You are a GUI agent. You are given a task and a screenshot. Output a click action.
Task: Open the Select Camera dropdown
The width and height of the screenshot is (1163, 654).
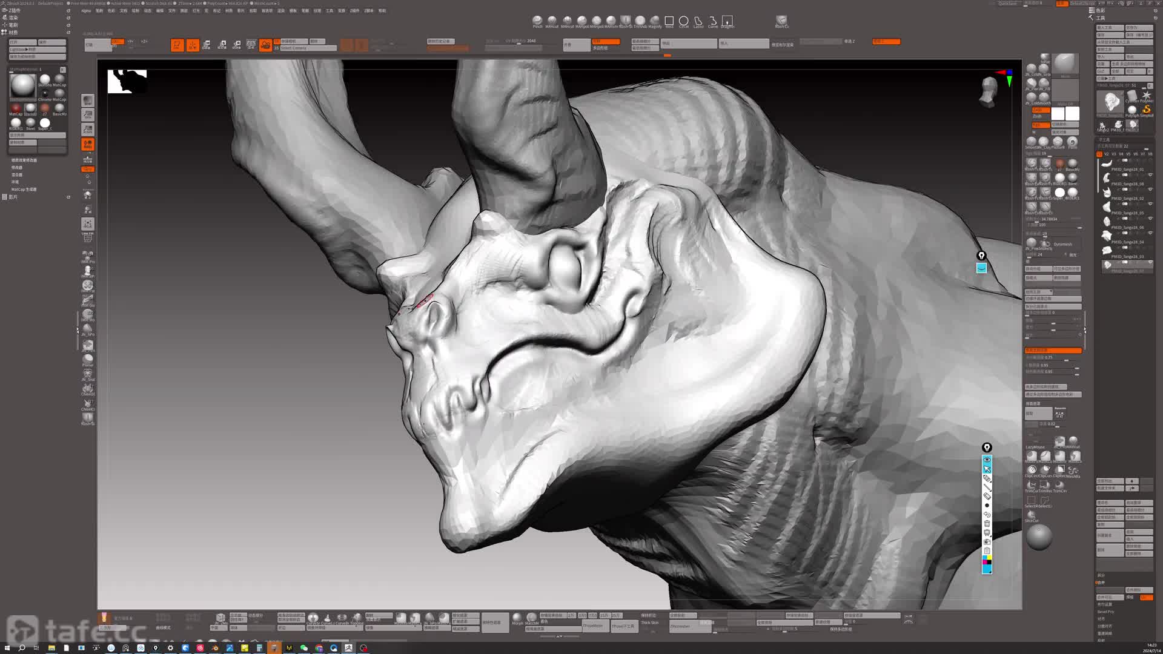[x=308, y=48]
